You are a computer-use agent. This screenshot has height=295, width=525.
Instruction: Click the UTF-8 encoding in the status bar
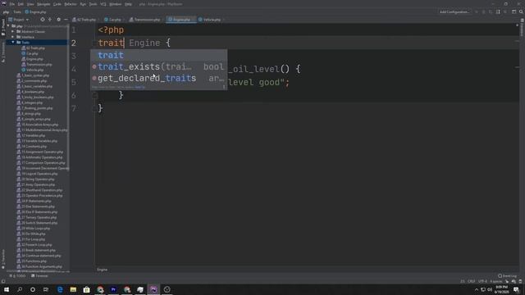coord(482,281)
